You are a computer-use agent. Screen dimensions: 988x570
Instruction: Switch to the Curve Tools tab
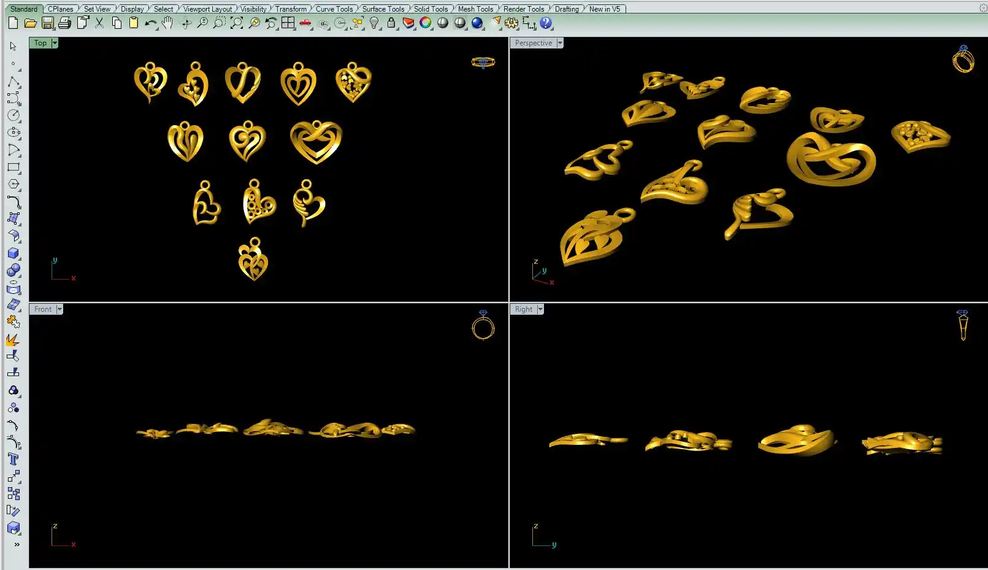coord(334,9)
